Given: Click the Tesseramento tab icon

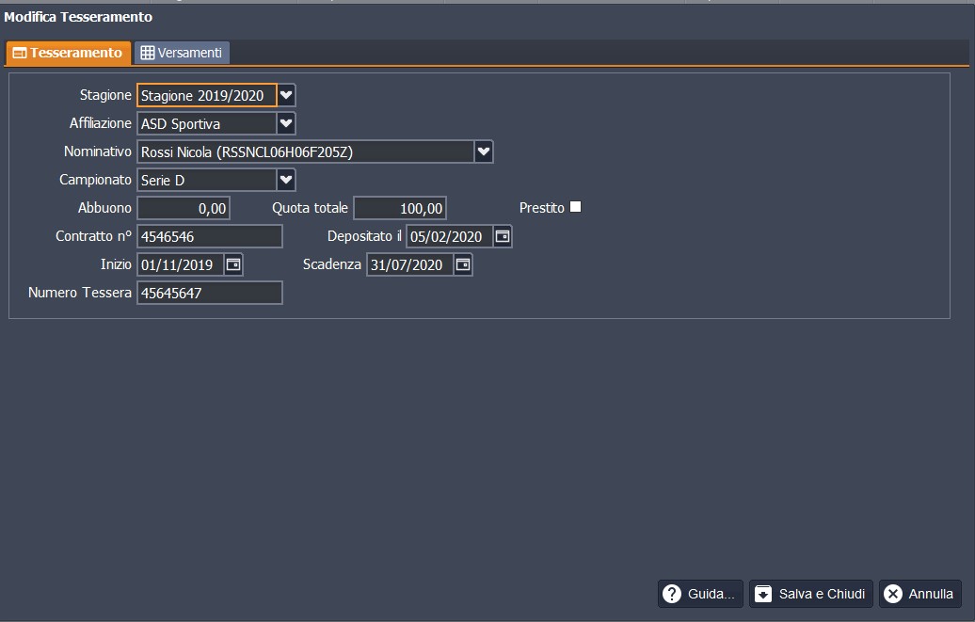Looking at the screenshot, I should pyautogui.click(x=19, y=54).
